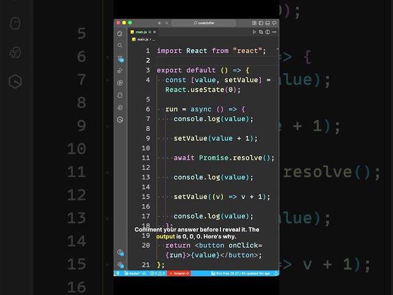The height and width of the screenshot is (295, 393).
Task: Run the file with the play icon
Action: (x=254, y=32)
